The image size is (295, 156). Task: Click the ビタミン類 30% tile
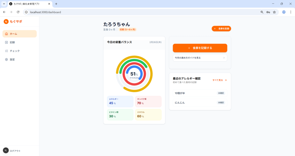120,115
